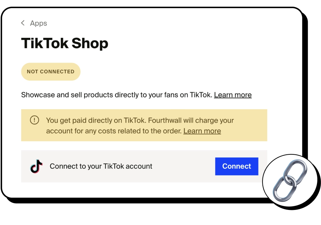Screen dimensions: 321x225
Task: Click the exclamation info icon in yellow banner
Action: pos(34,120)
